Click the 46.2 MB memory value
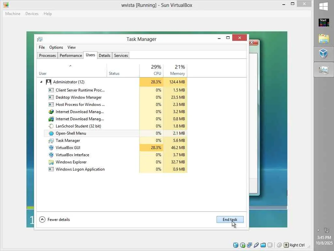This screenshot has height=251, width=334. [178, 148]
